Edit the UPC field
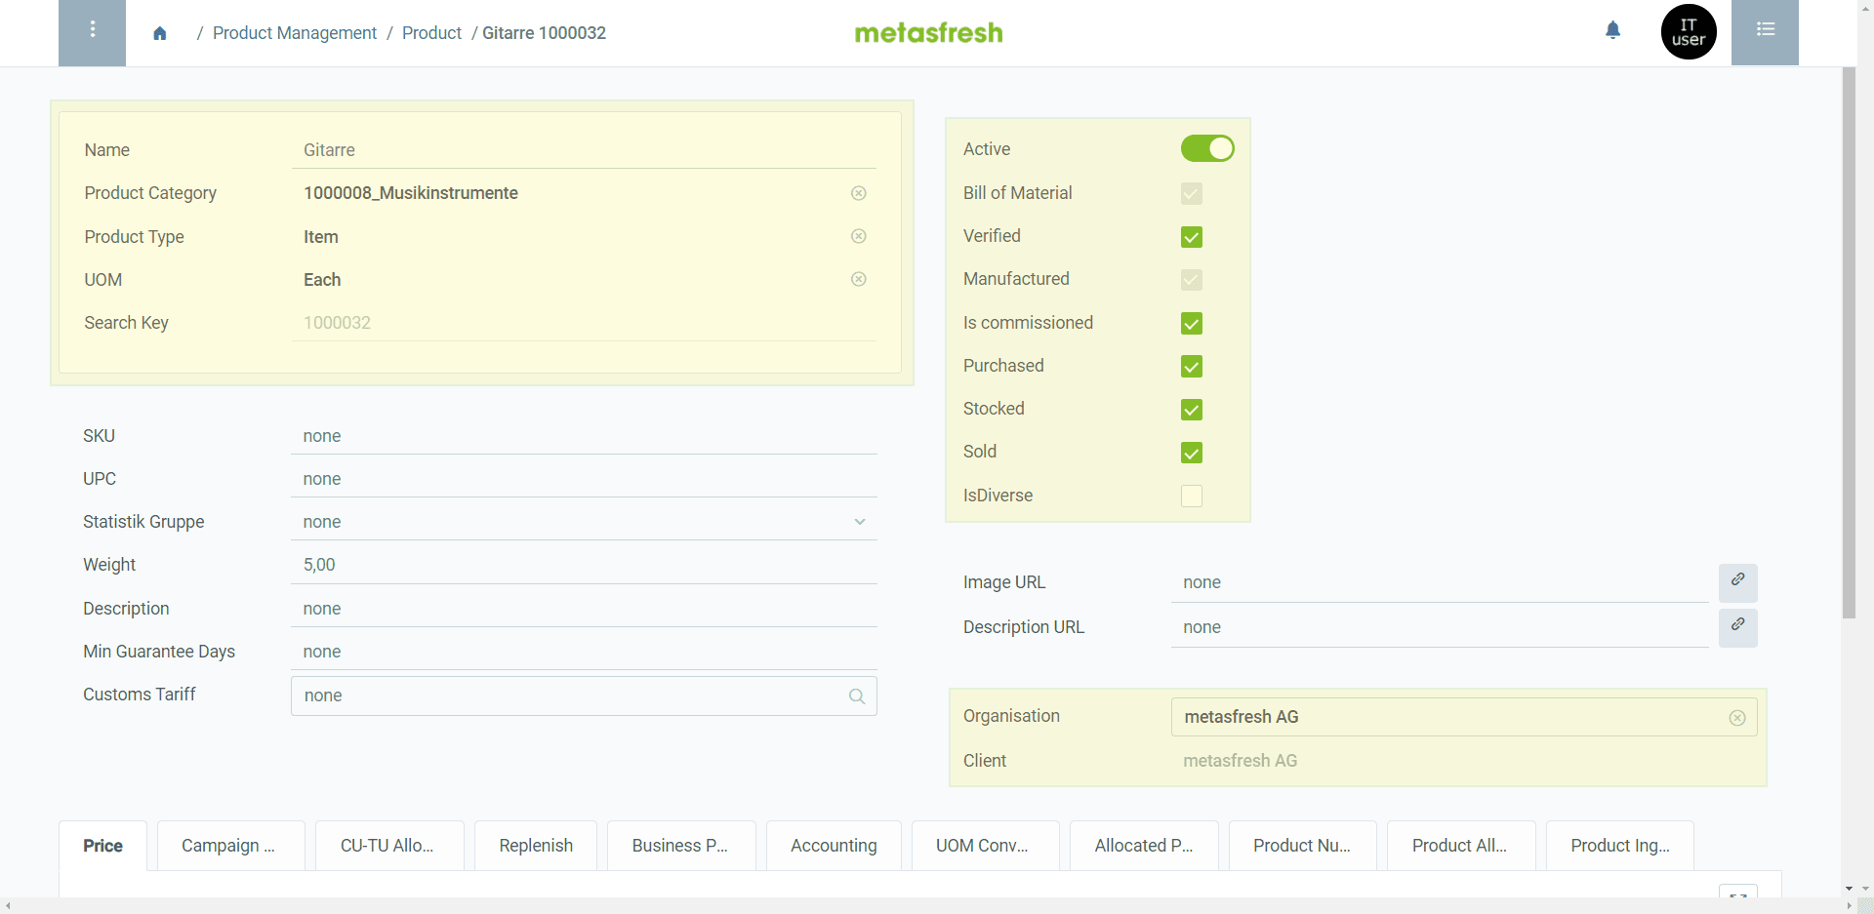 point(584,479)
